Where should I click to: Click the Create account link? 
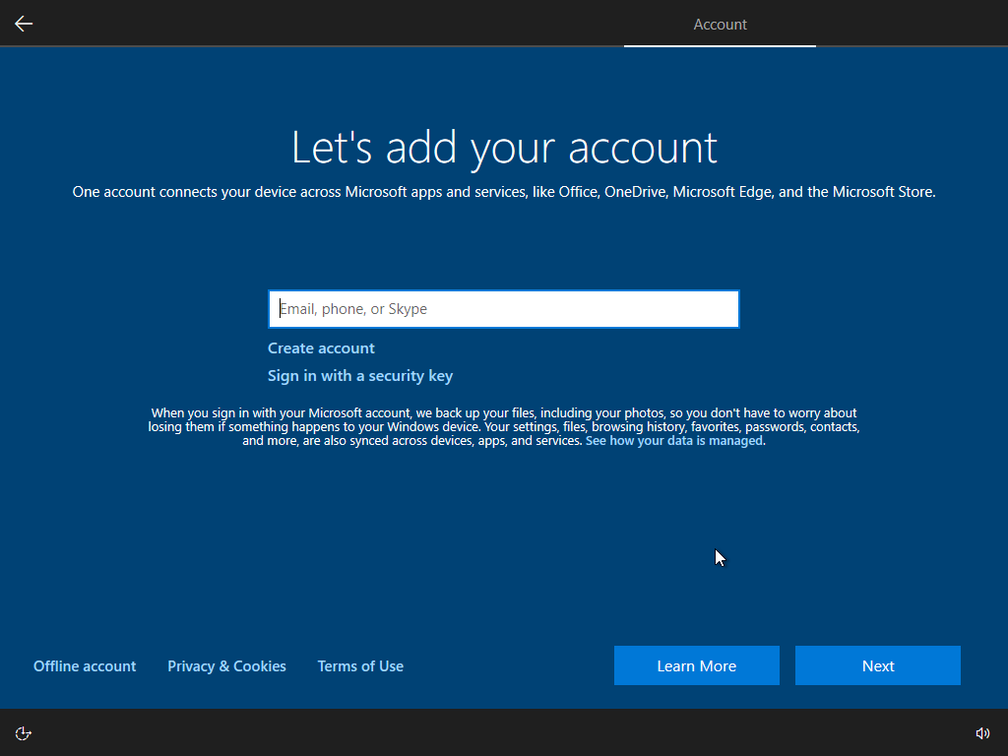321,348
